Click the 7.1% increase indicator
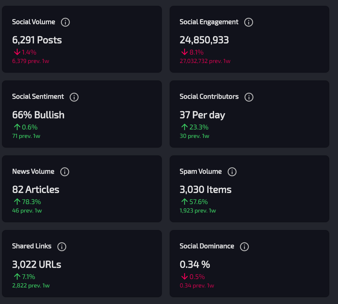 (24, 277)
